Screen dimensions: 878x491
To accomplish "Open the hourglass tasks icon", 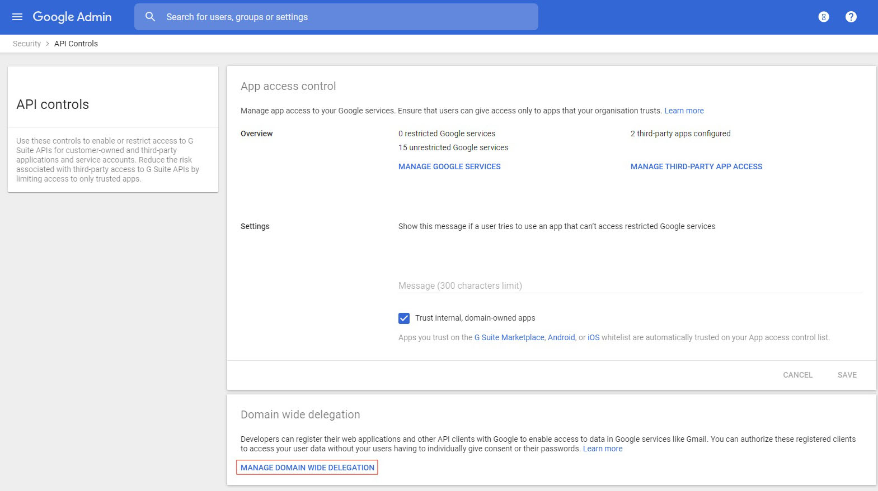I will click(x=823, y=17).
